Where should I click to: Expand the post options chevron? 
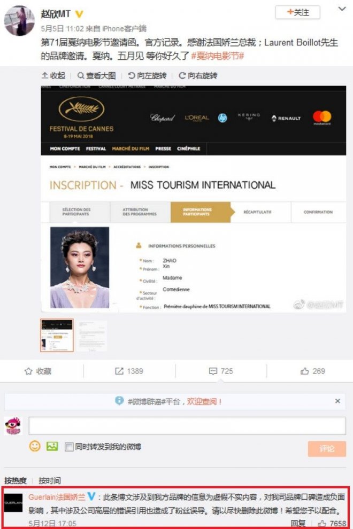pyautogui.click(x=341, y=10)
